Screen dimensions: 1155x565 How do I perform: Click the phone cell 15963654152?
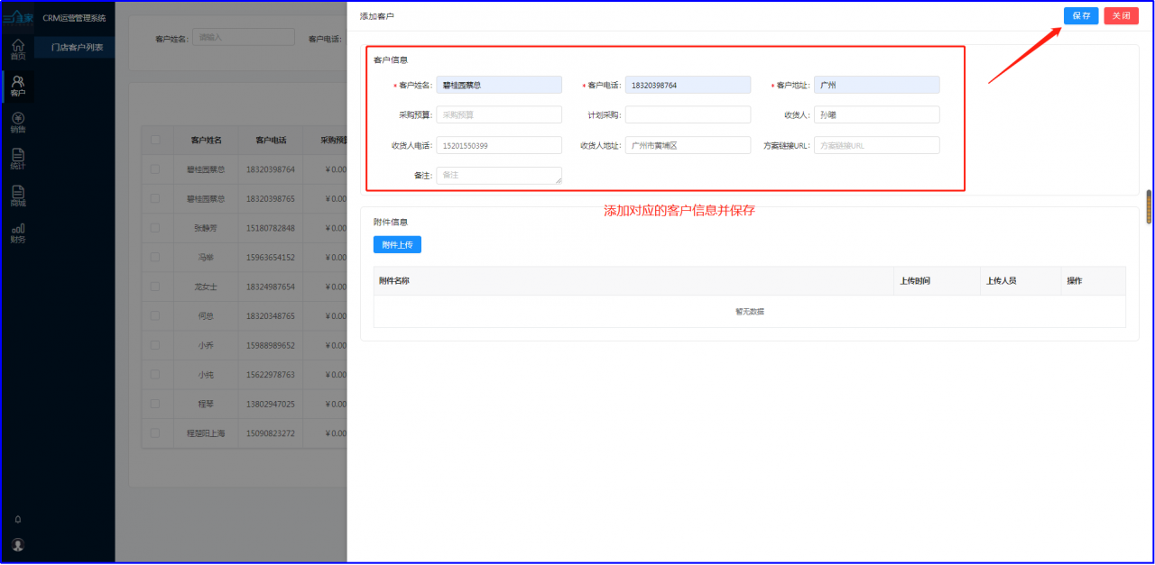[271, 258]
